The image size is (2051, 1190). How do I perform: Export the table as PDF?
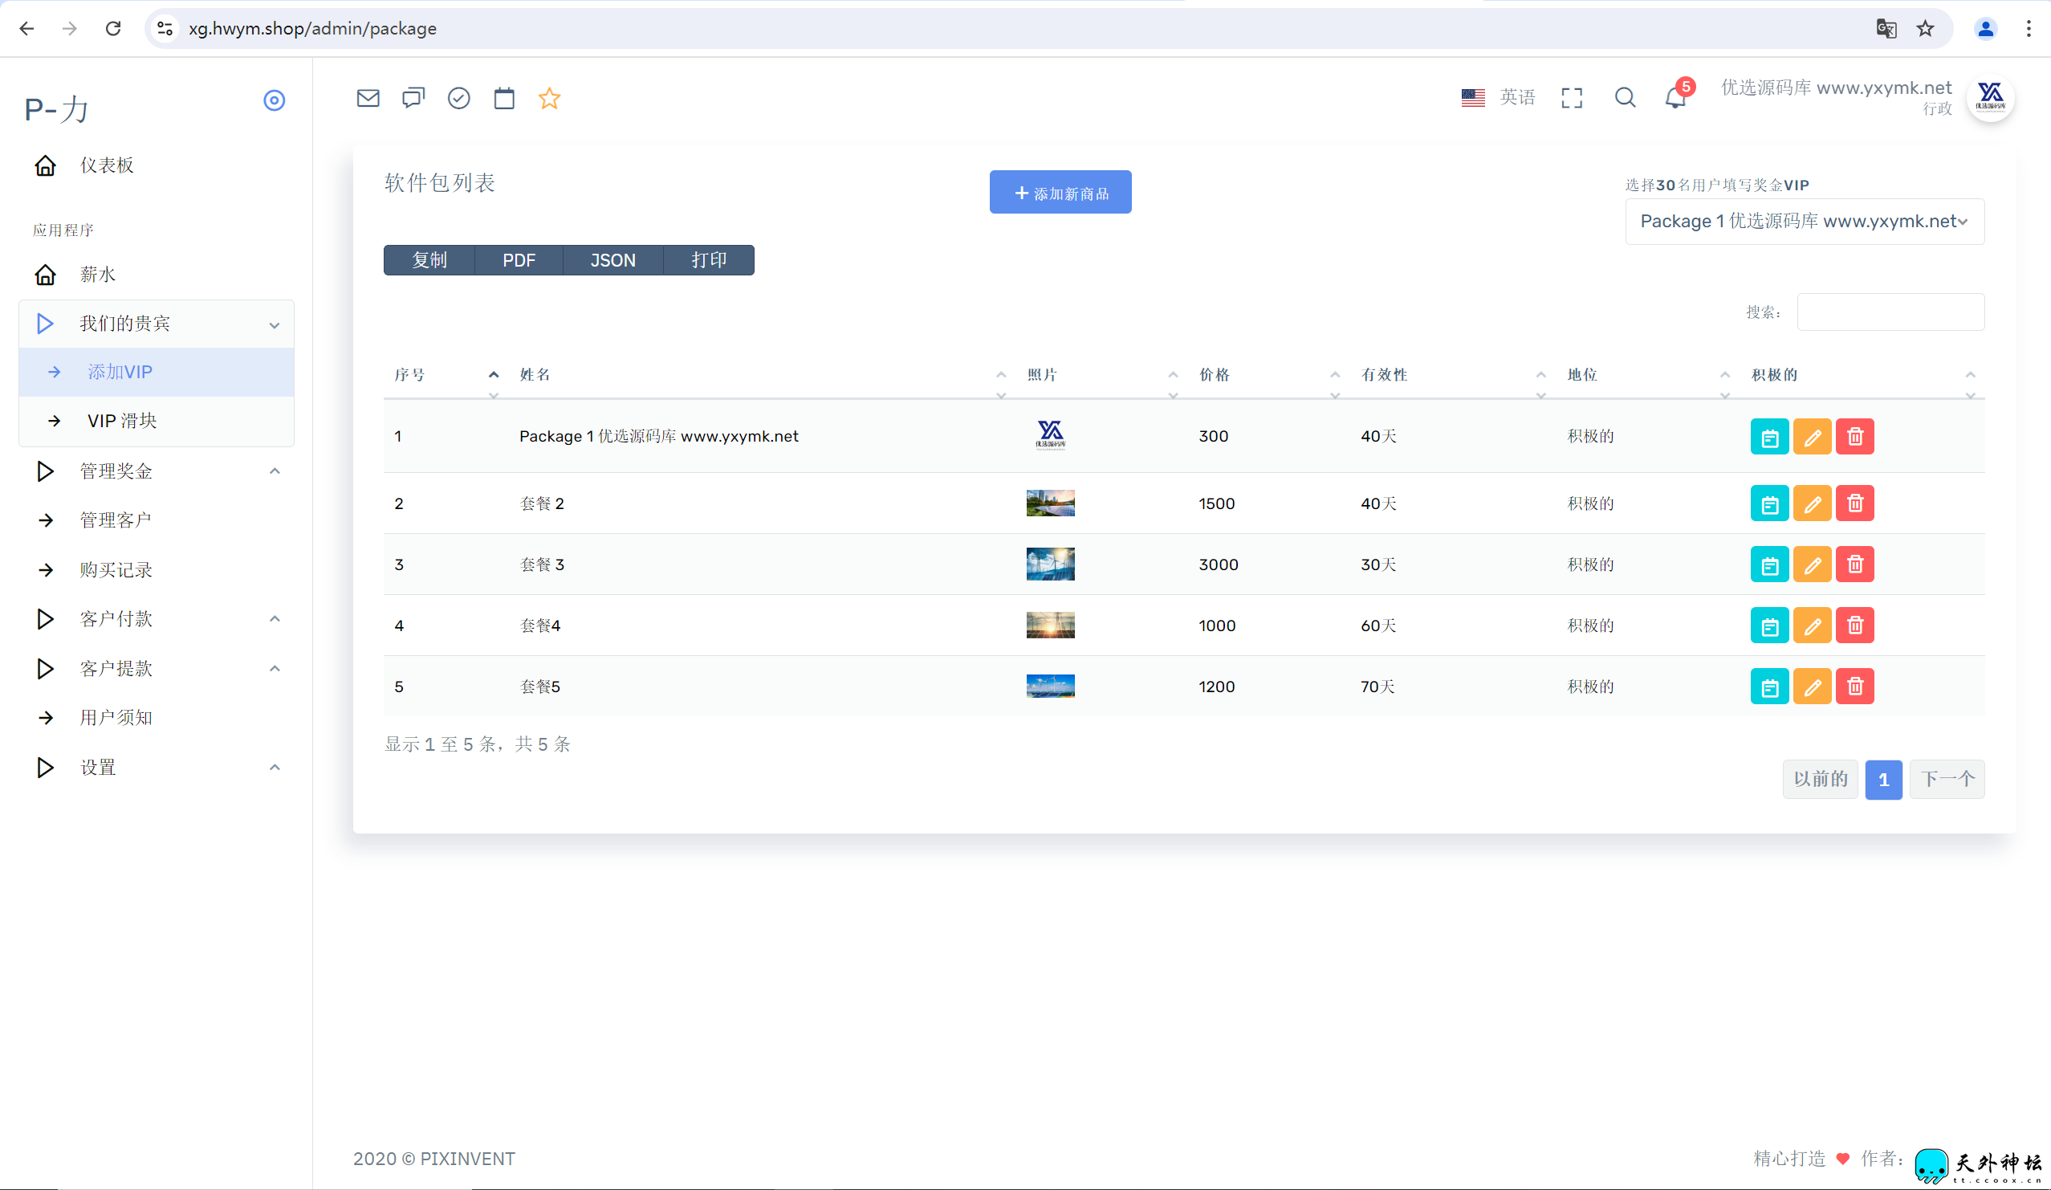(519, 260)
